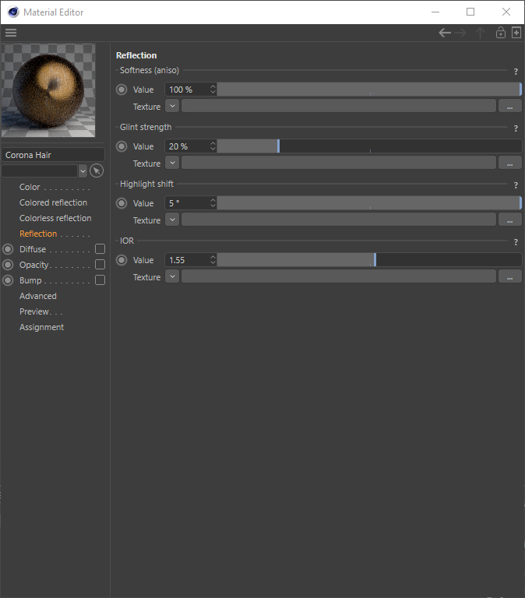525x598 pixels.
Task: Click the Softness 100 % value field
Action: 188,90
